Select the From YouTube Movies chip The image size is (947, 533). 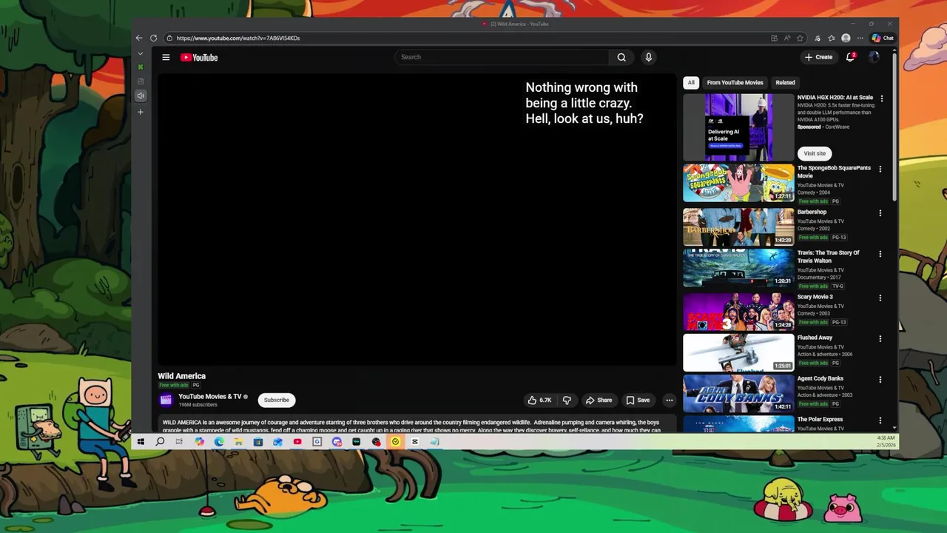click(735, 83)
